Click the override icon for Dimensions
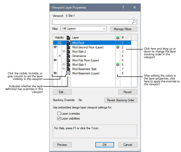Image resolution: width=181 pixels, height=152 pixels. (x=68, y=56)
